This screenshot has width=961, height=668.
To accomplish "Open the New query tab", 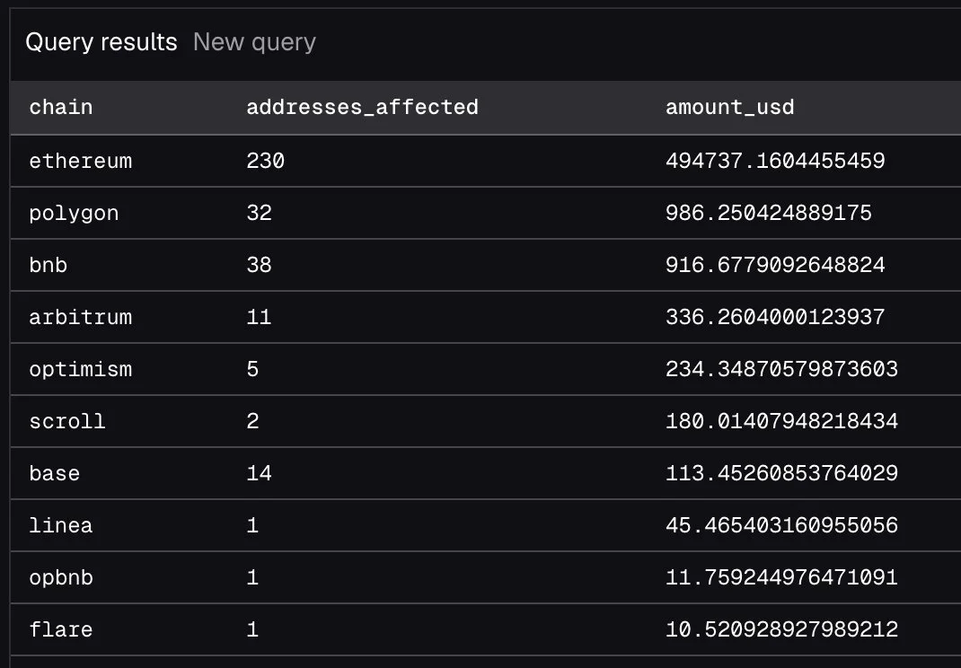I will click(254, 42).
